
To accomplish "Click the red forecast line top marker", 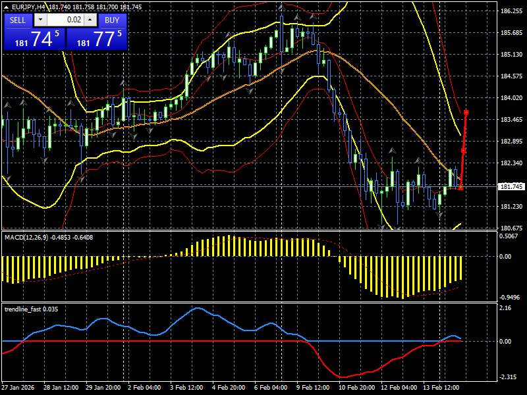I will 466,112.
